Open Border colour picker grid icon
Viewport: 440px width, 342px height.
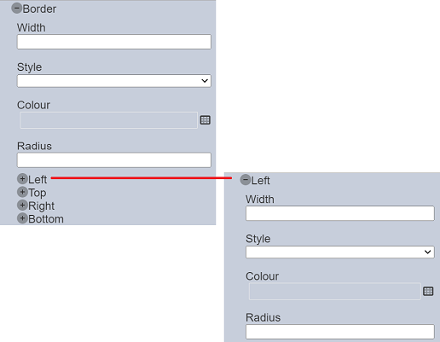coord(206,120)
